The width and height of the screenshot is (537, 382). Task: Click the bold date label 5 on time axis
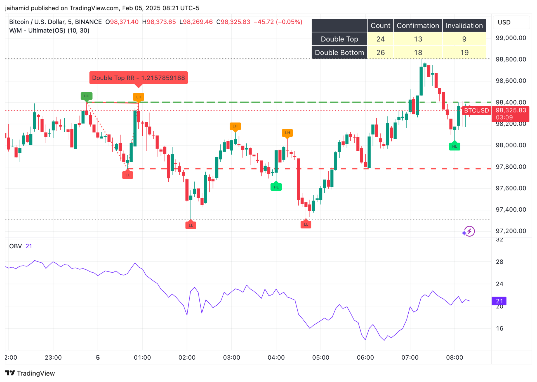[98, 357]
